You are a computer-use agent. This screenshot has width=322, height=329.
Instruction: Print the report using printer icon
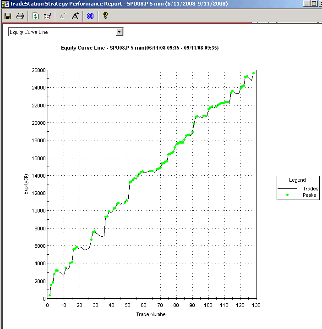pos(20,16)
